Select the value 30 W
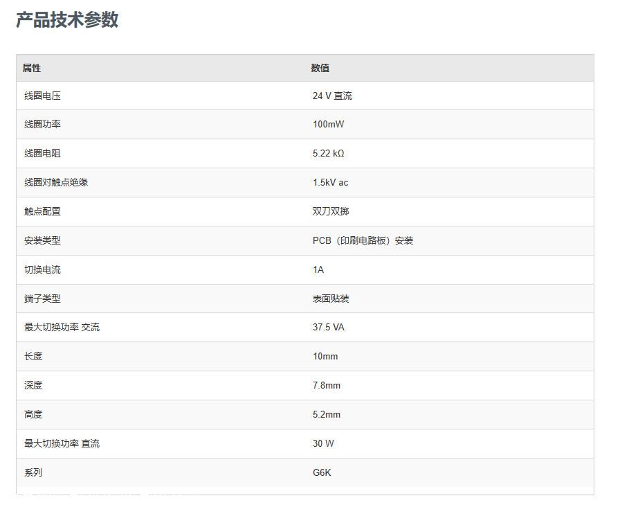Image resolution: width=620 pixels, height=507 pixels. [323, 444]
